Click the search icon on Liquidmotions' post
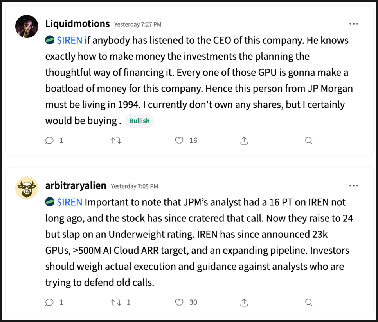The width and height of the screenshot is (378, 322). click(x=309, y=141)
